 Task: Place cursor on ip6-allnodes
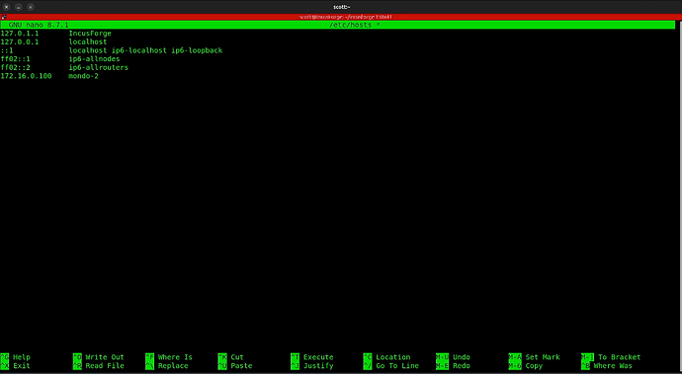94,59
